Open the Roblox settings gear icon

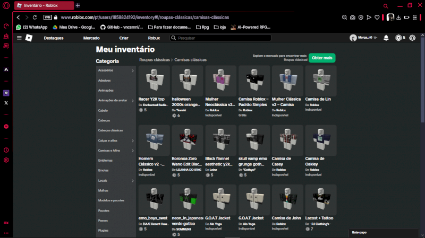(412, 38)
